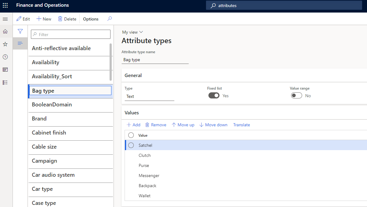Open Modules icon at sidebar bottom
Viewport: 367px width, 207px height.
pyautogui.click(x=5, y=82)
